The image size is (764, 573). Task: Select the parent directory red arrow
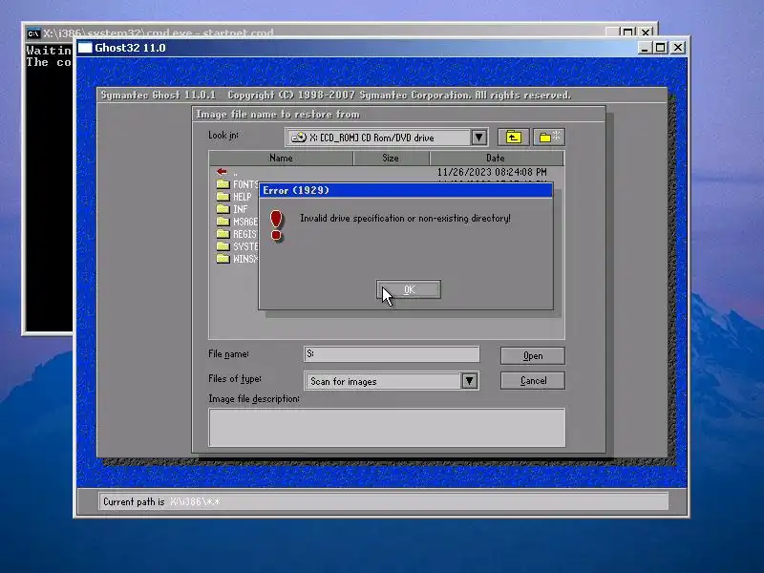click(222, 172)
